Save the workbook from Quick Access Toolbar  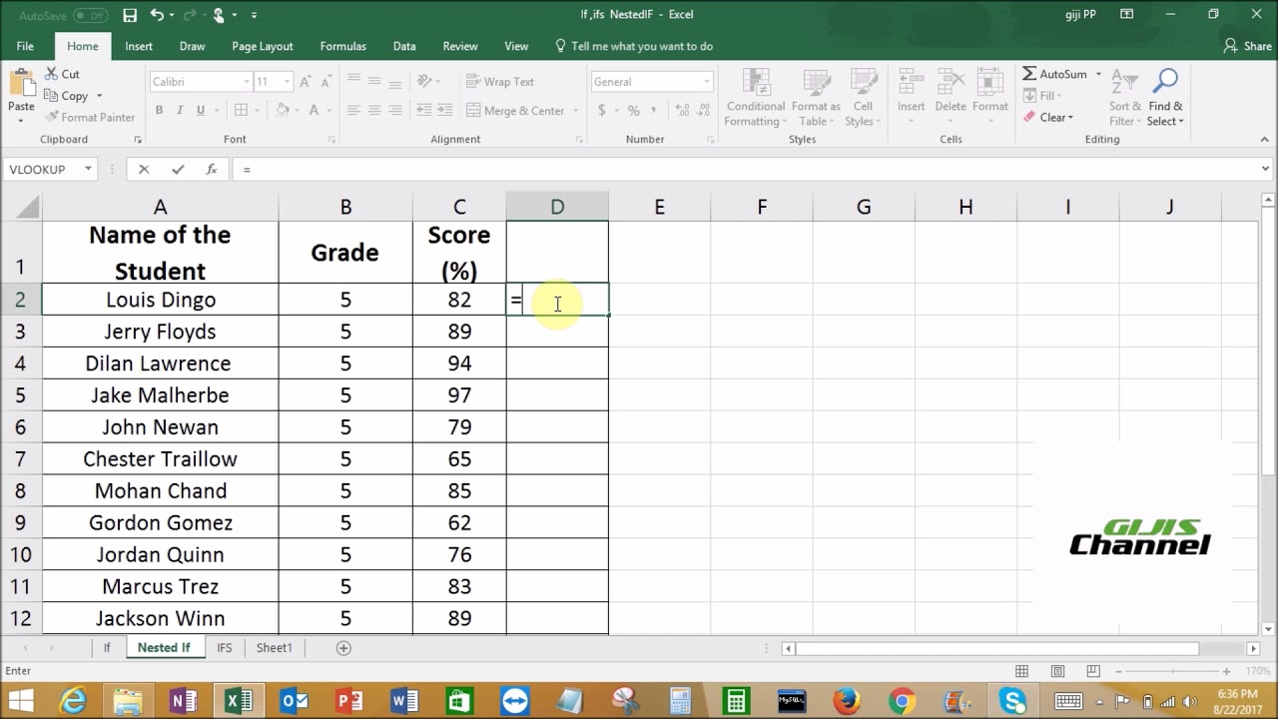(x=130, y=15)
